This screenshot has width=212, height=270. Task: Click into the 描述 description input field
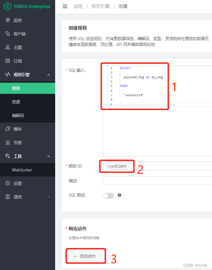pyautogui.click(x=157, y=181)
